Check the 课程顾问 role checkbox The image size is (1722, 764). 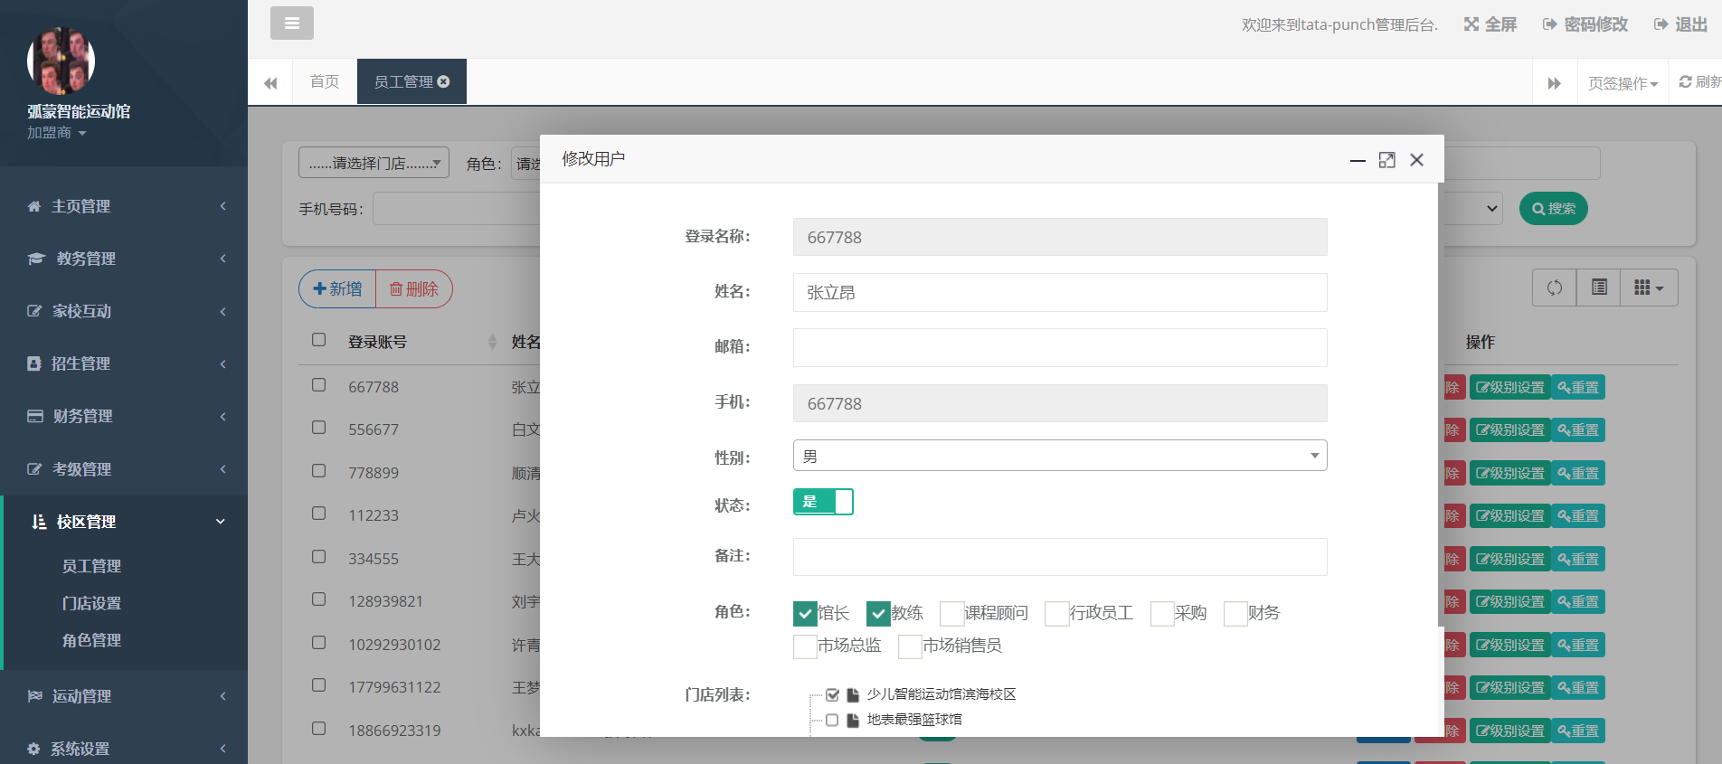(x=951, y=613)
